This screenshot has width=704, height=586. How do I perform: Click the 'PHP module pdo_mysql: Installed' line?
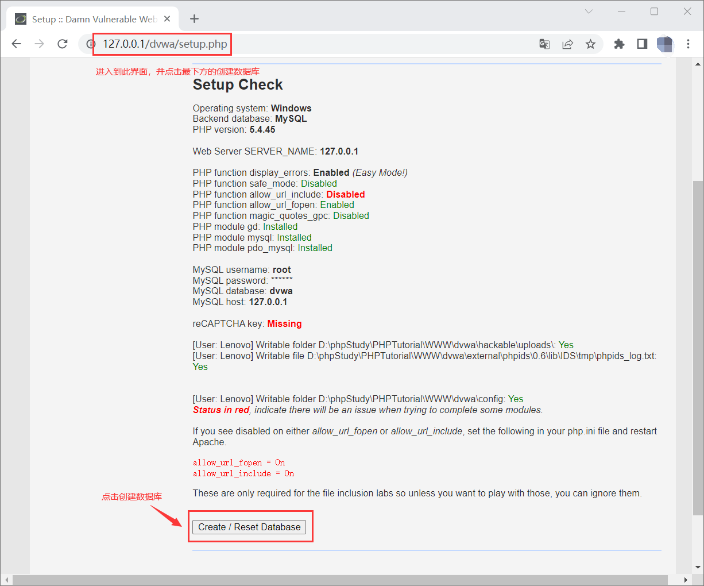[262, 248]
